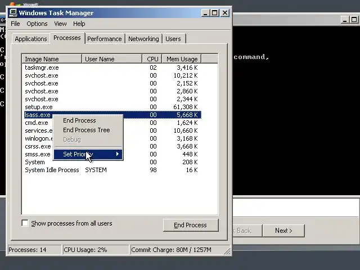Screen dimensions: 360x270
Task: Maximize the Task Manager window
Action: click(215, 13)
